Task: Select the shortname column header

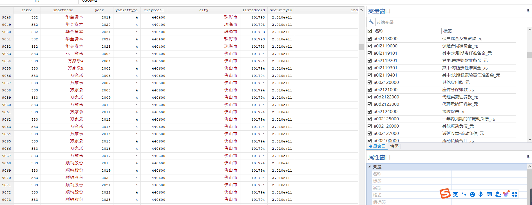Action: click(63, 10)
